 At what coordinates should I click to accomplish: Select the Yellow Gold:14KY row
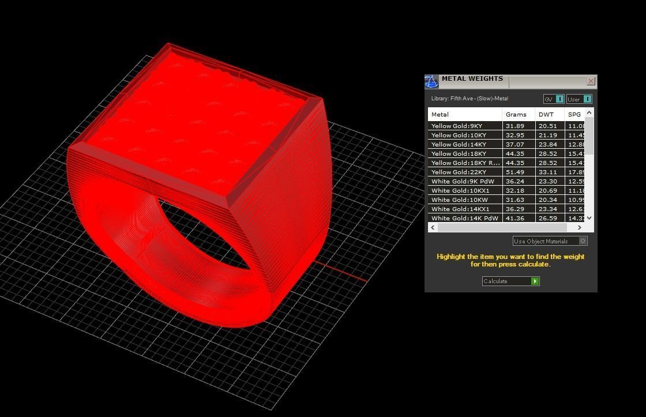(x=506, y=144)
